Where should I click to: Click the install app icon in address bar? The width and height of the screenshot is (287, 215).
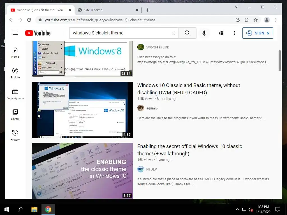click(x=238, y=20)
